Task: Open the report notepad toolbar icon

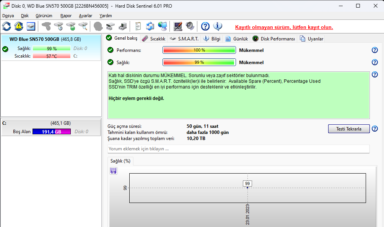Action: (138, 26)
